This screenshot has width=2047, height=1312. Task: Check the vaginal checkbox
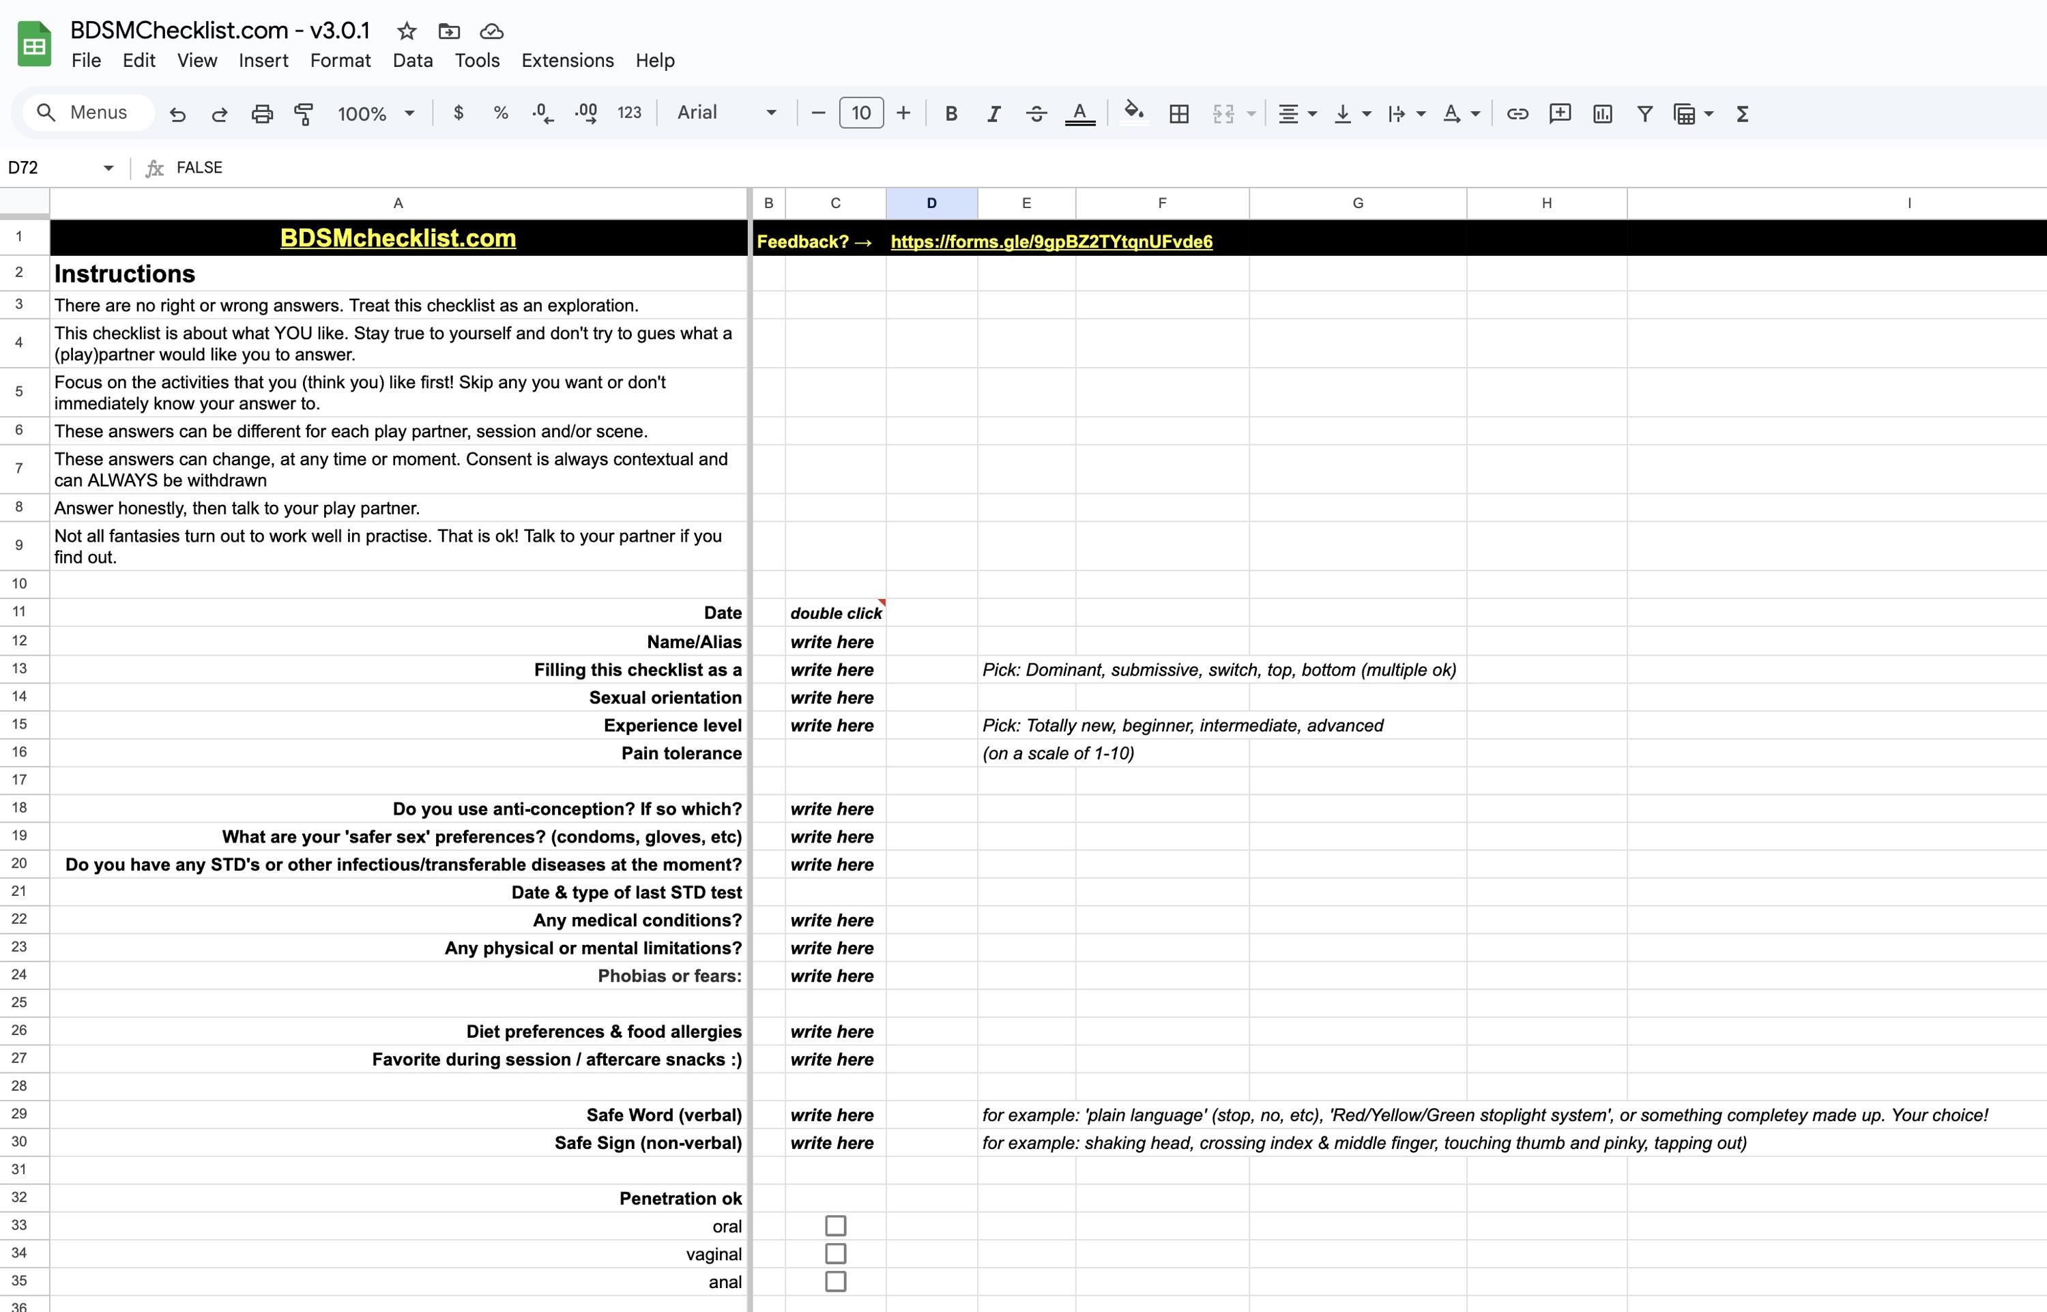[x=836, y=1253]
